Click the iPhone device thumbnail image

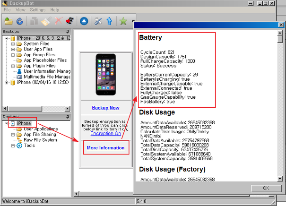(x=106, y=74)
